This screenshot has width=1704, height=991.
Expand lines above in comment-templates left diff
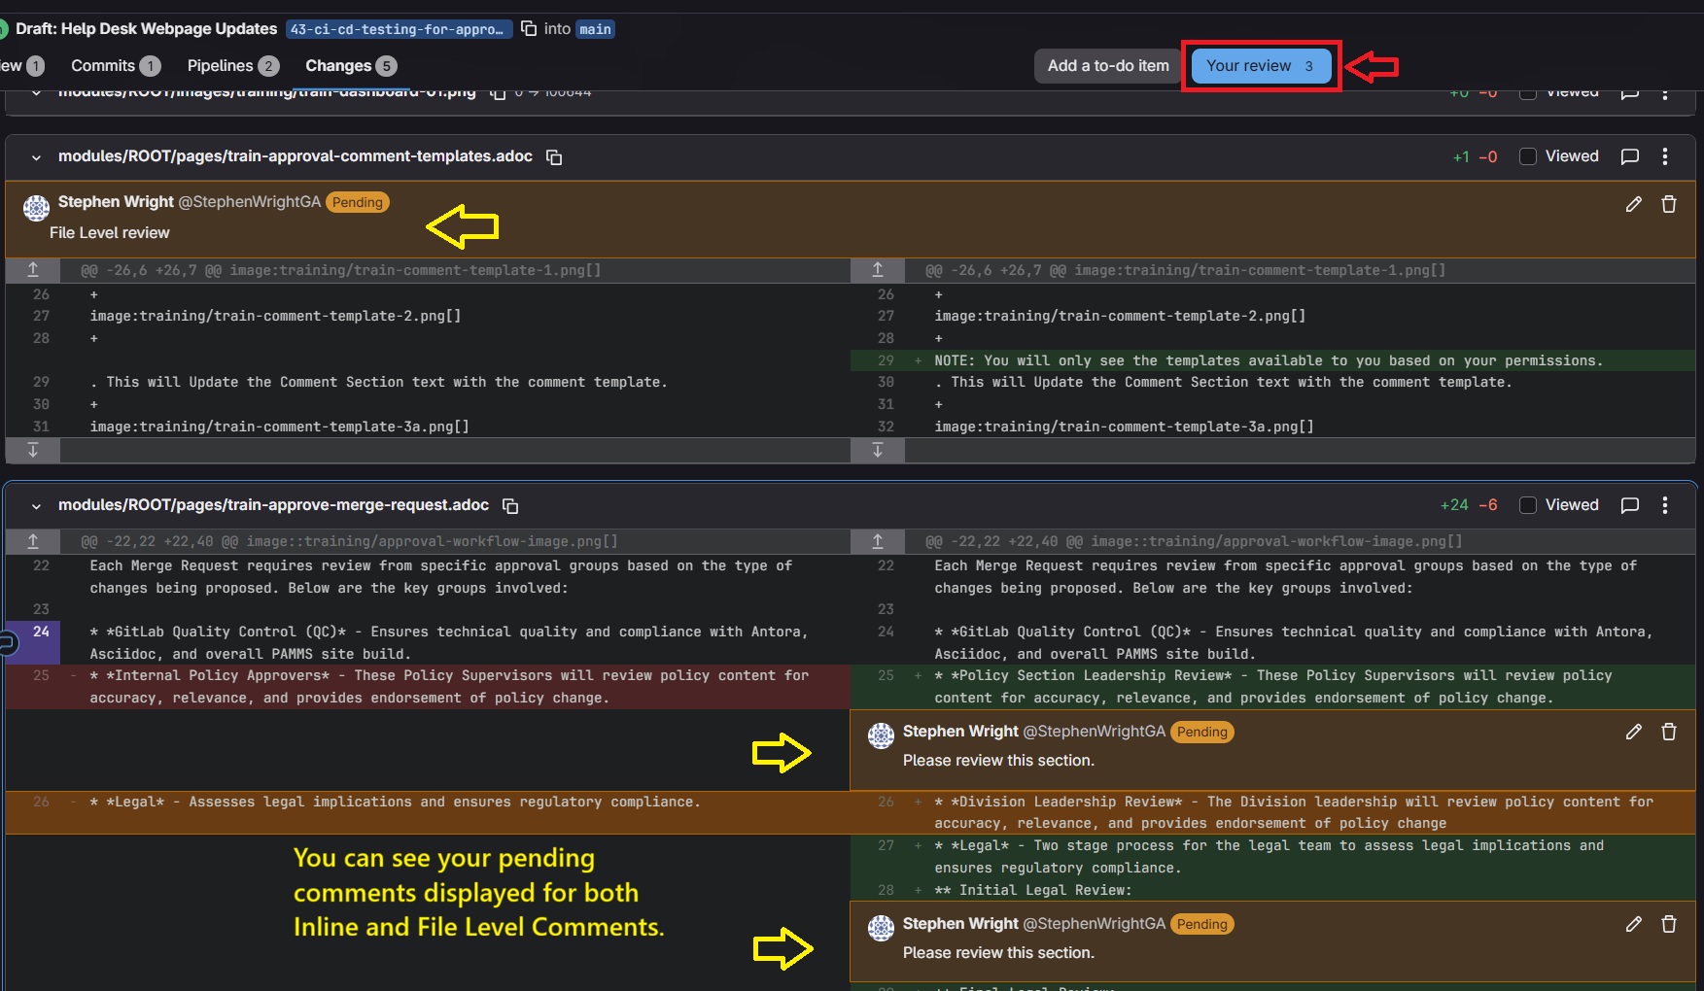[x=33, y=270]
